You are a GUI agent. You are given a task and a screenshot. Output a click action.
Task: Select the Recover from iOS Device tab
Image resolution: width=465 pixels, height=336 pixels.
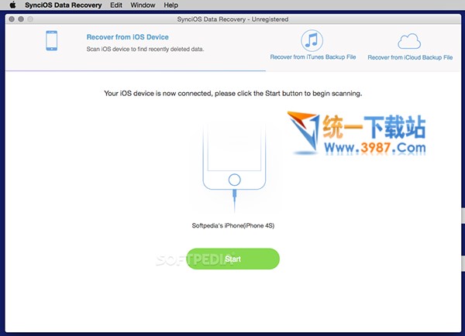tap(128, 37)
